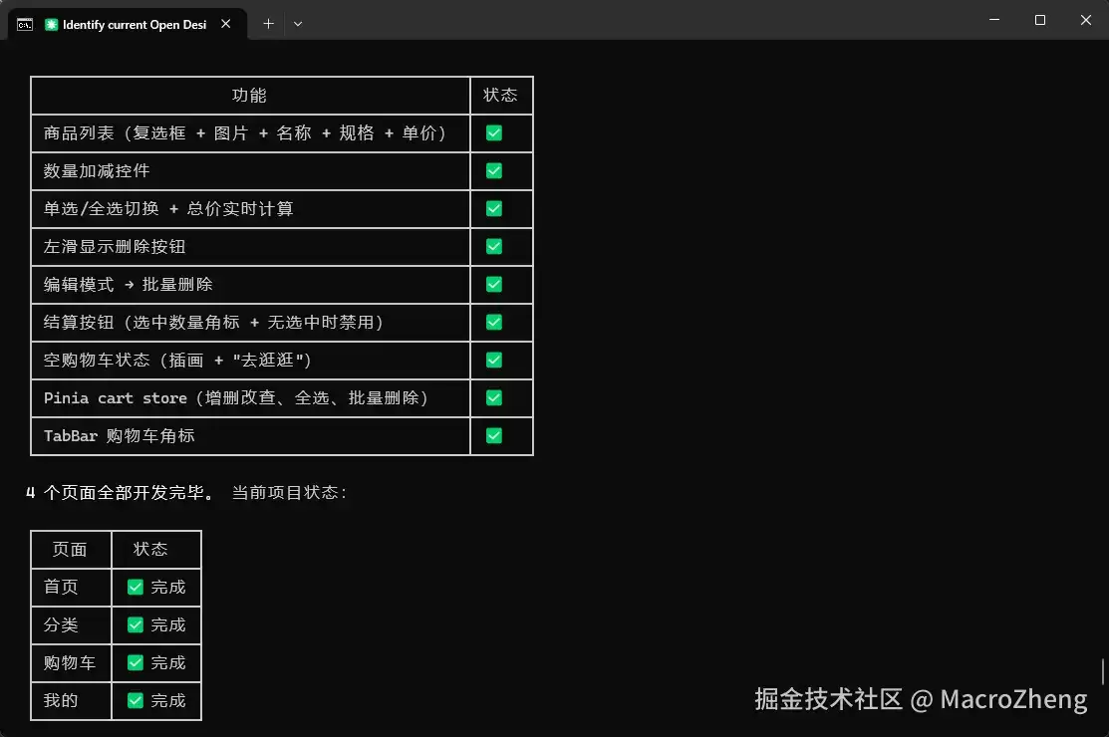Close the Identify current Open Desi tab

point(225,24)
